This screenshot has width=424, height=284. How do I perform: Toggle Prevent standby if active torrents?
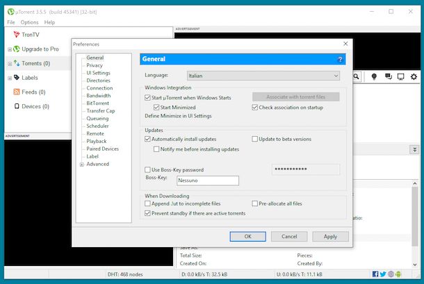click(147, 213)
